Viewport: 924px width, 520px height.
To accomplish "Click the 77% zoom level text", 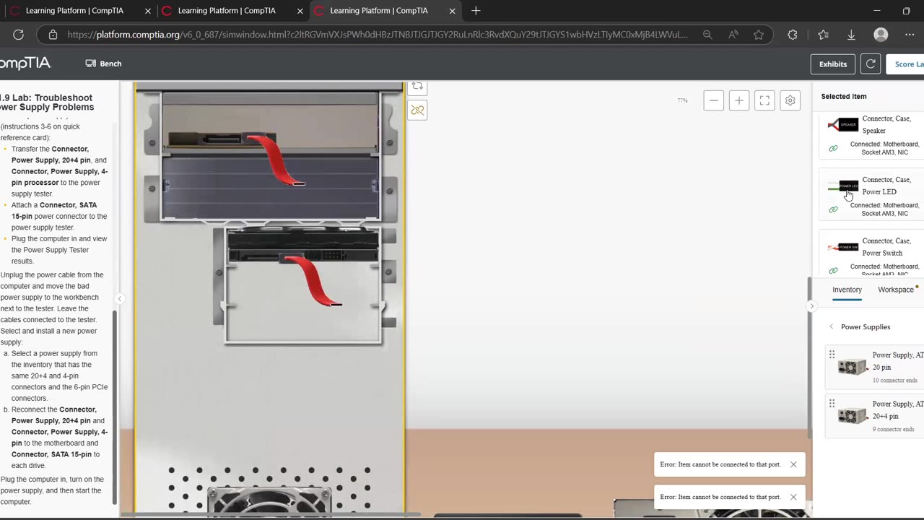I will (682, 101).
